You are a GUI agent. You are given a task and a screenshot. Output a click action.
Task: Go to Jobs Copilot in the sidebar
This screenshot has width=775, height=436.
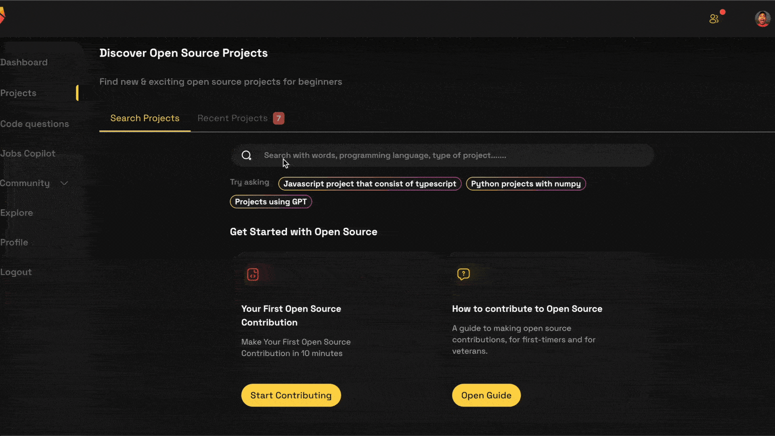[x=27, y=153]
